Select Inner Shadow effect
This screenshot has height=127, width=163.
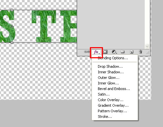(x=111, y=72)
